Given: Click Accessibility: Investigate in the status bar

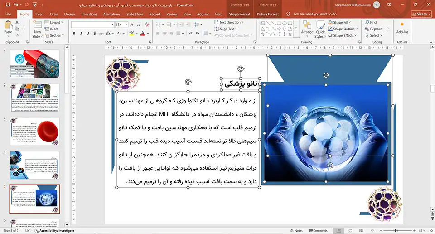Looking at the screenshot, I should 54,231.
